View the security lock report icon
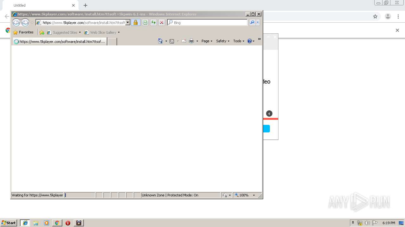The height and width of the screenshot is (227, 405). coord(135,22)
